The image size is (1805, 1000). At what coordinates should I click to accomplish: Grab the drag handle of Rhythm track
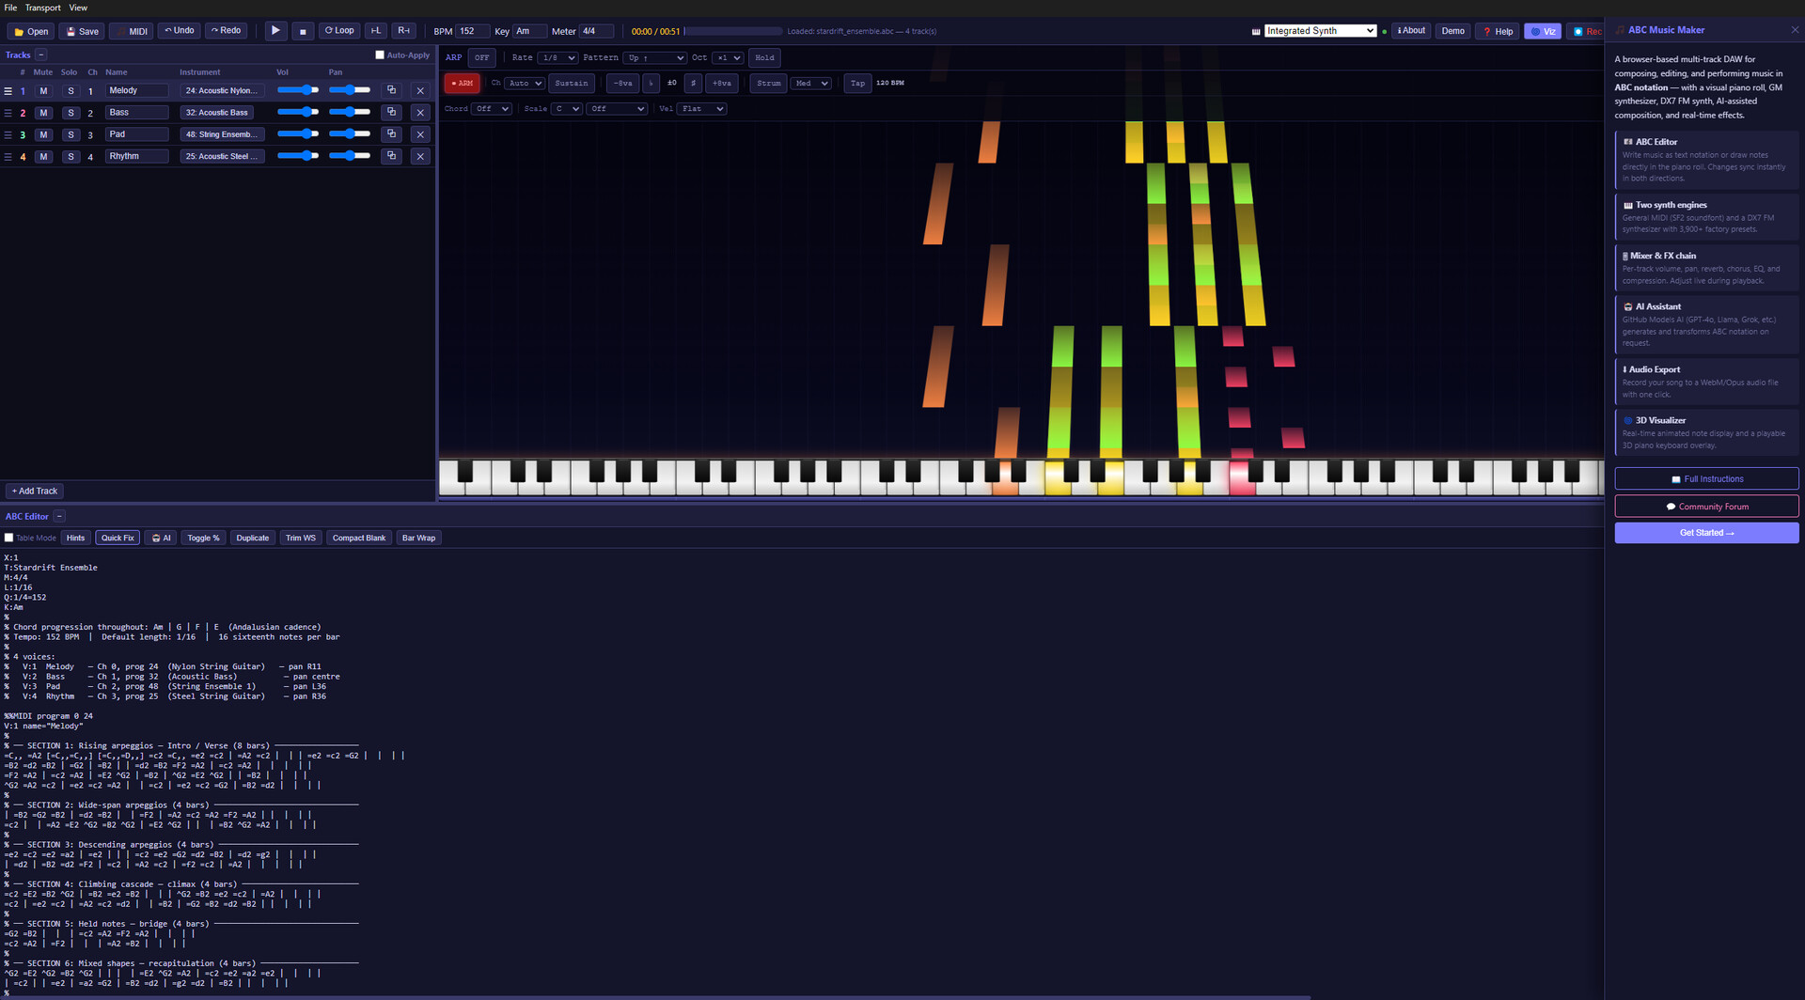(x=8, y=157)
